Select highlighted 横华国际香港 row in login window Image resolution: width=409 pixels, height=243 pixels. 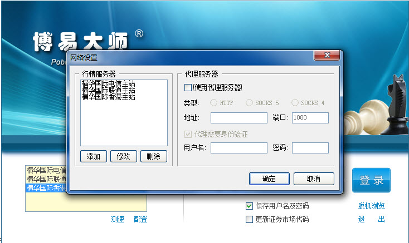(46, 188)
